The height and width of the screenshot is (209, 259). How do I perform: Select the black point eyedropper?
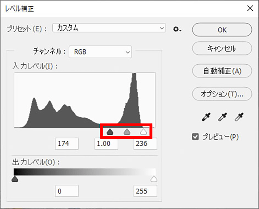206,117
